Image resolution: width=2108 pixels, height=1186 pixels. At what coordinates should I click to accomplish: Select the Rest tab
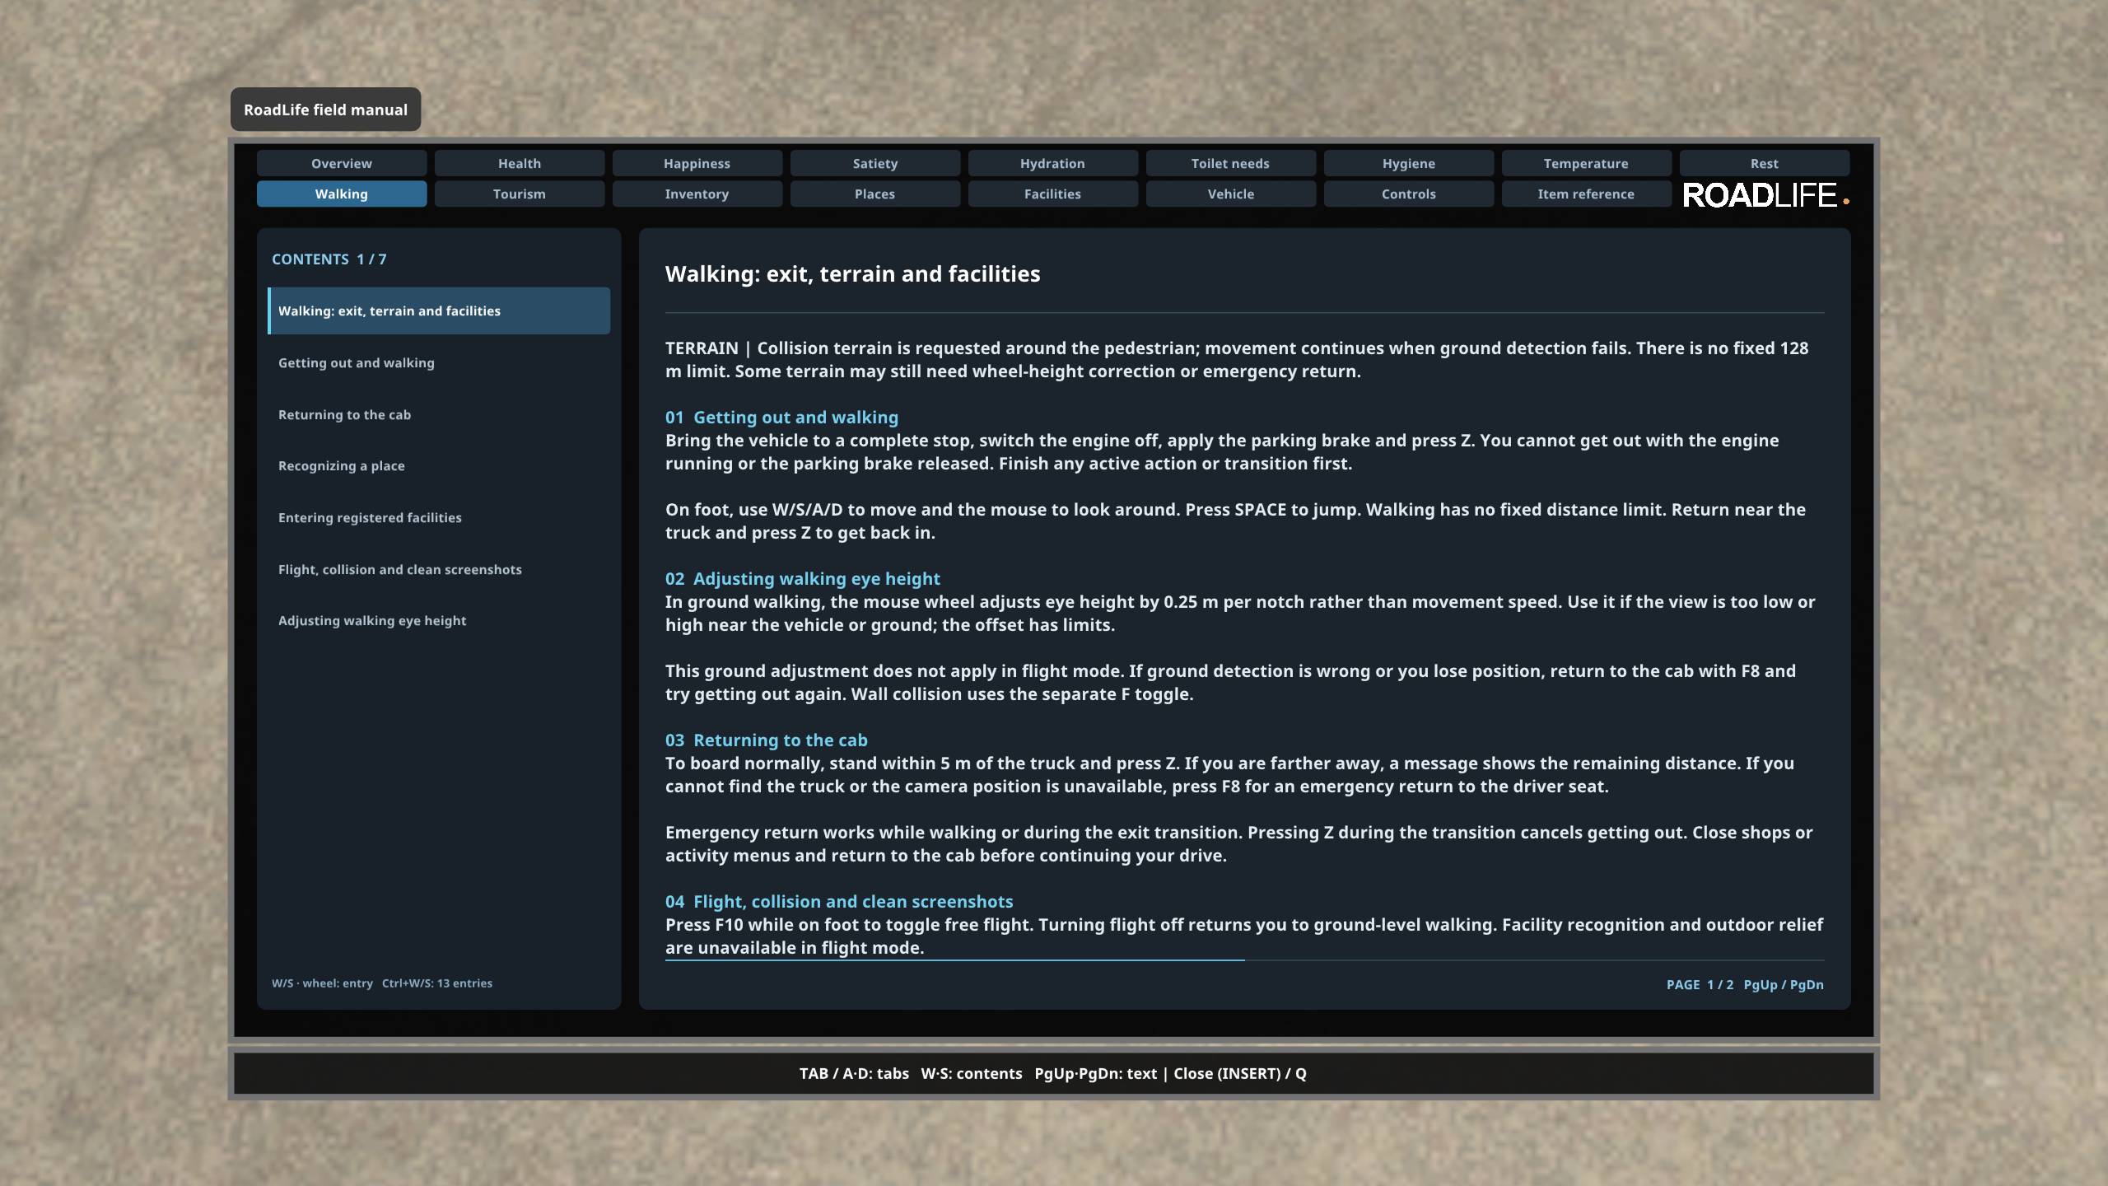tap(1765, 163)
